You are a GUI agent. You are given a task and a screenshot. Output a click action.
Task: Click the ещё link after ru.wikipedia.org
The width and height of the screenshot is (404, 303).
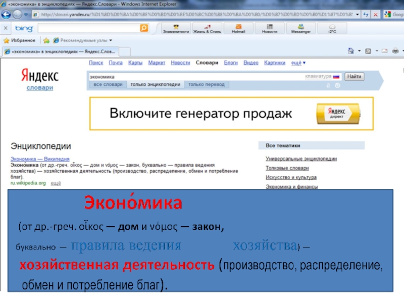point(56,183)
